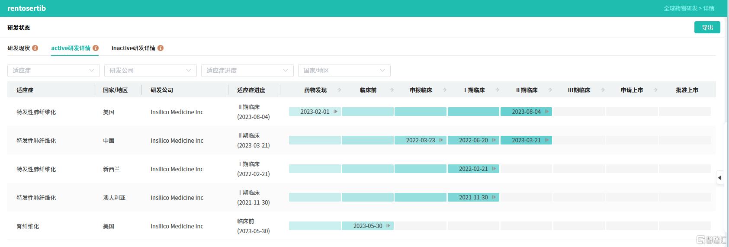The image size is (729, 247).
Task: Expand side panel via left-arrow handle
Action: click(720, 178)
